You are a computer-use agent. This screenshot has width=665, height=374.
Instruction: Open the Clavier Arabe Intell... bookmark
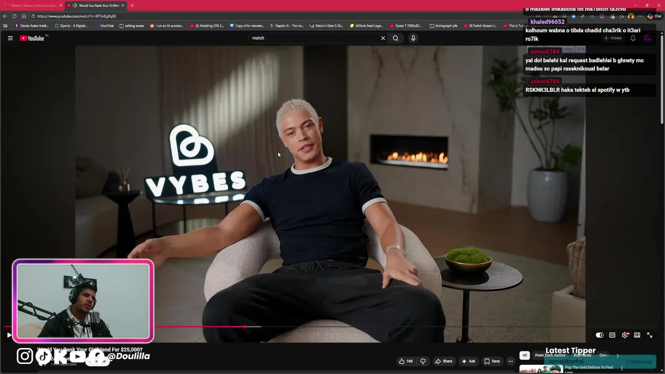(32, 25)
